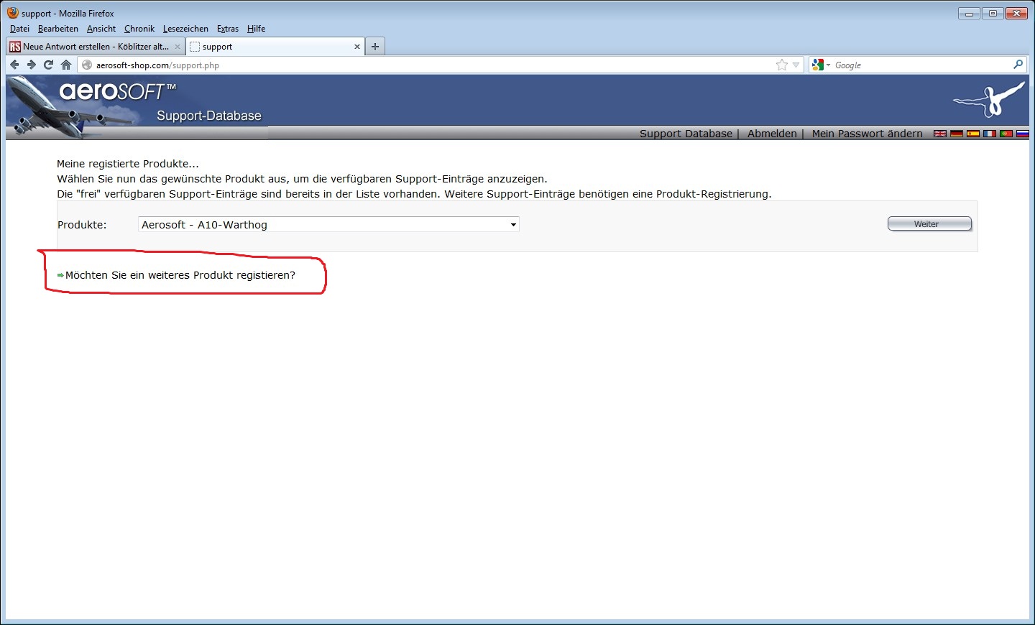Select the German flag language icon
The height and width of the screenshot is (625, 1035).
coord(956,134)
